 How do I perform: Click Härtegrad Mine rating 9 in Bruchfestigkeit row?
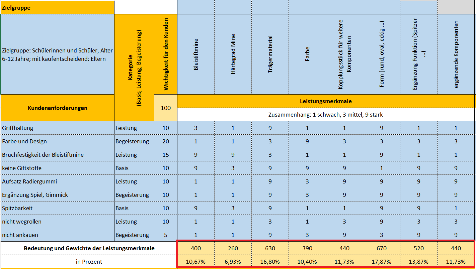[x=233, y=155]
